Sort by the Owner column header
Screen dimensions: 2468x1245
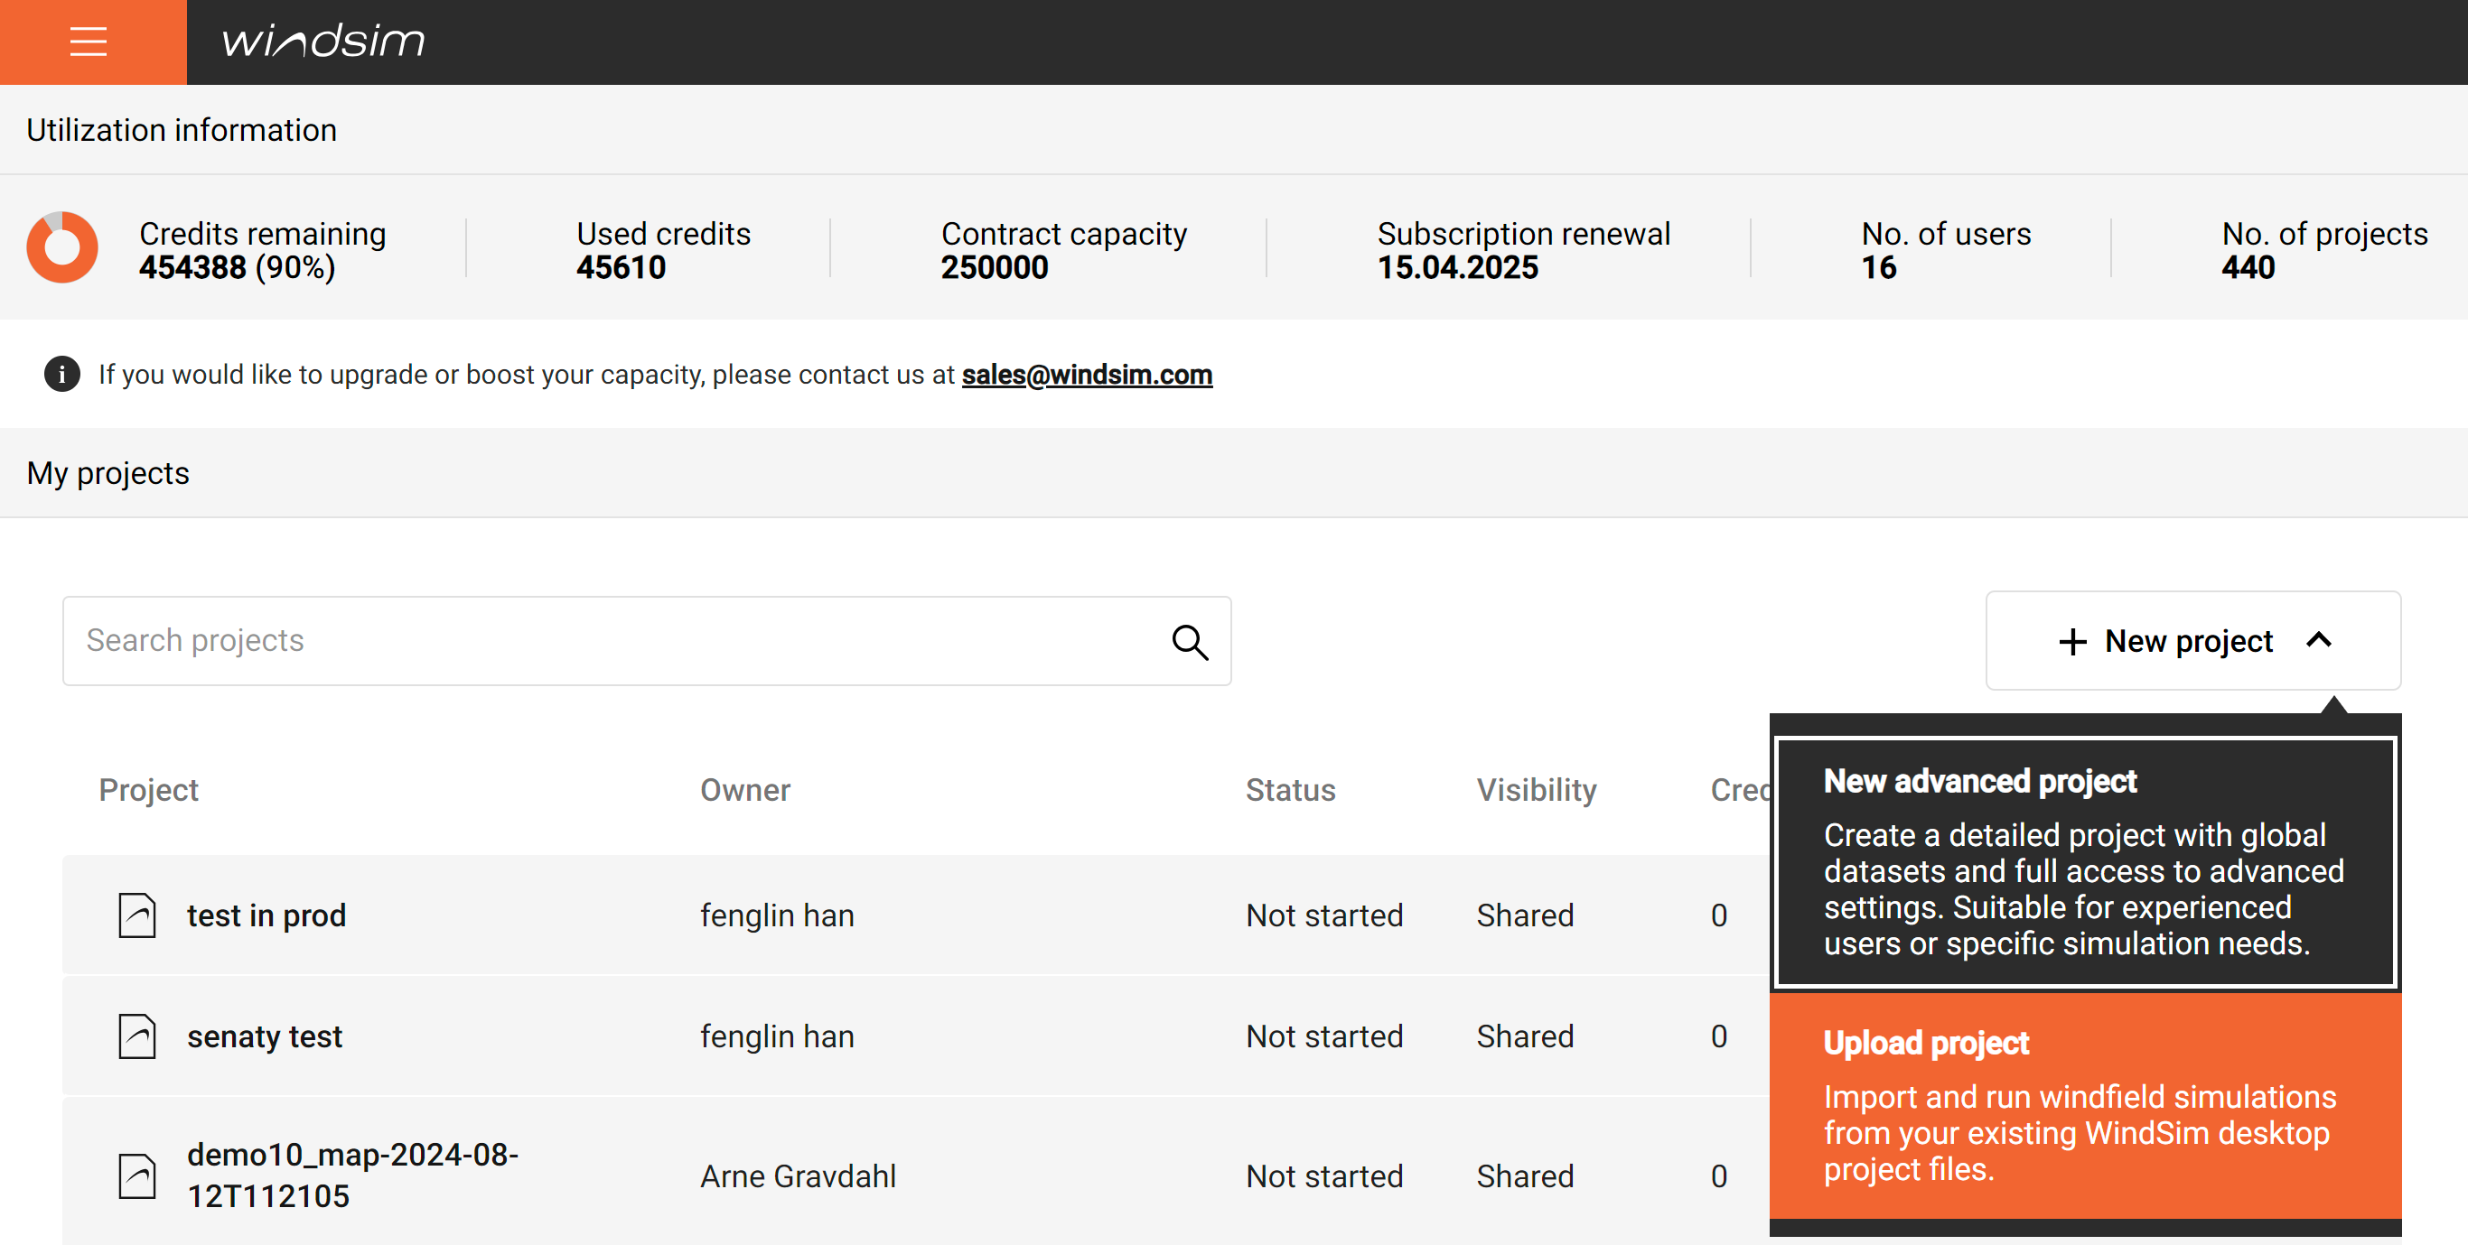coord(744,790)
